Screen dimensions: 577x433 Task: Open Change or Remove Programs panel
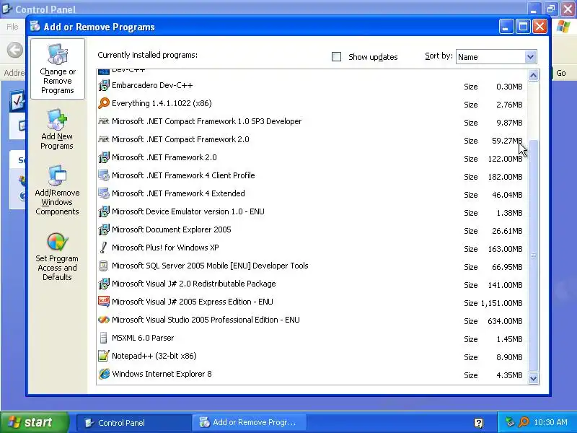(x=58, y=69)
